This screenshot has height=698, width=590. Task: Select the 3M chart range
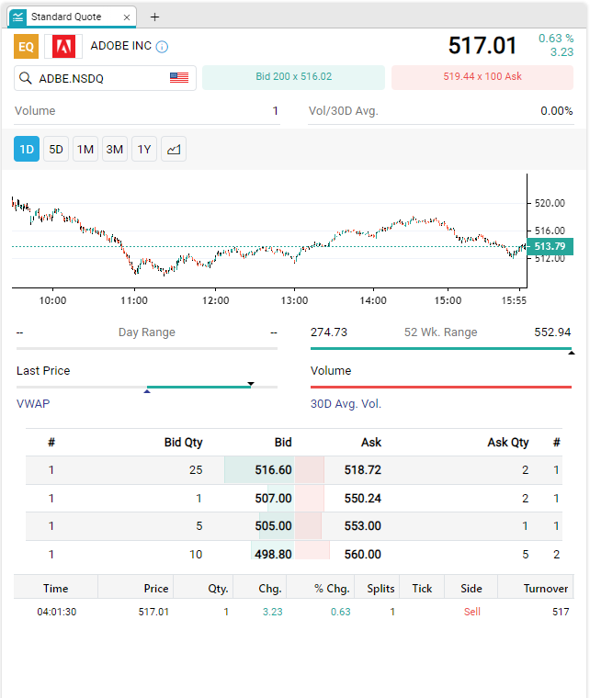[x=115, y=150]
